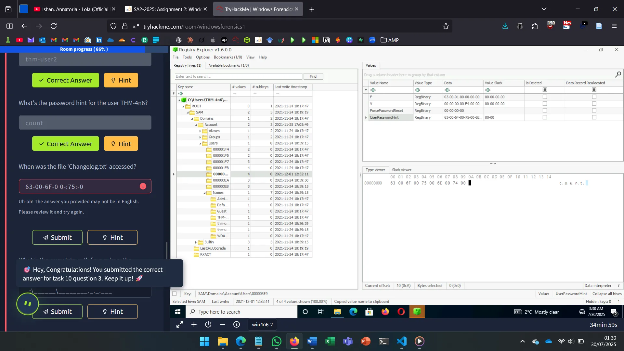Reload the TryHackMe page

click(x=54, y=26)
